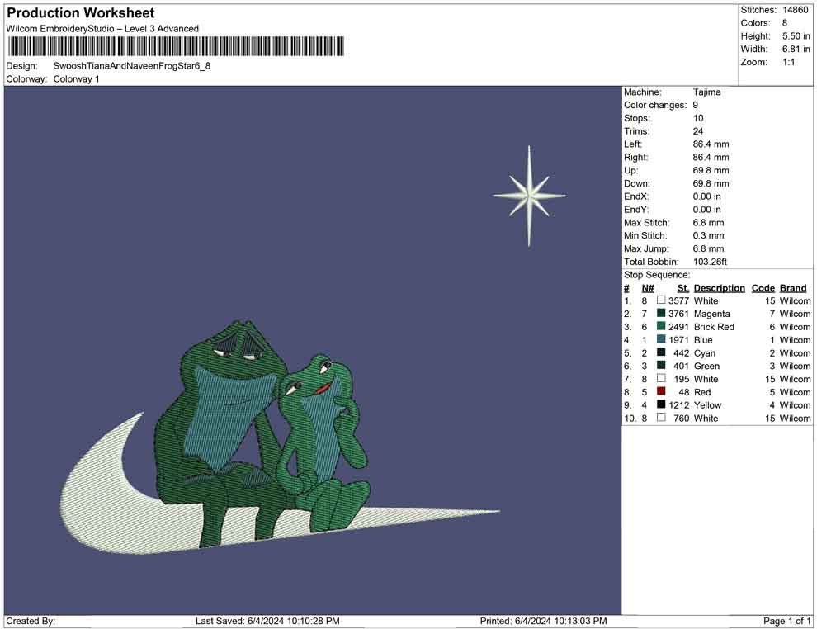Viewport: 817px width, 629px height.
Task: Click the 'Yellow' description text
Action: (x=707, y=405)
